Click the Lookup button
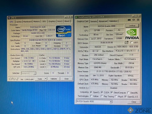 point(132,26)
